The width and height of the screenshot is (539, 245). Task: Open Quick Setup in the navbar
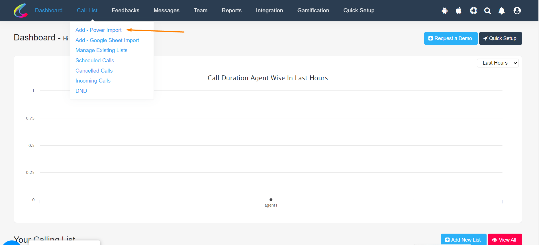(359, 11)
